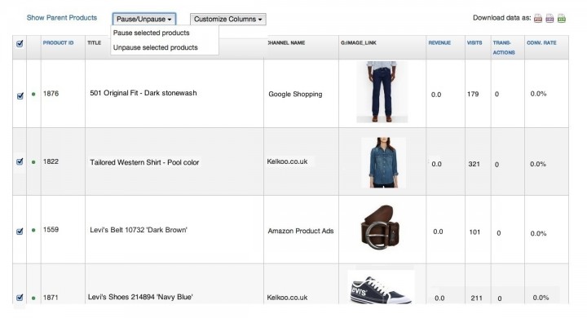Download data as PDF (red icon)
This screenshot has height=318, width=587.
pyautogui.click(x=538, y=19)
